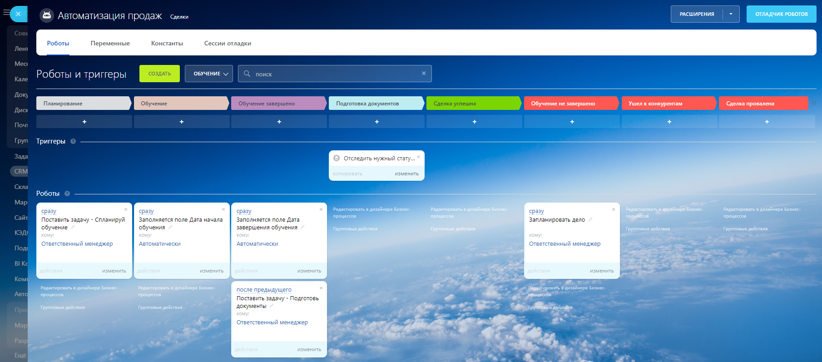Open Ответственный менеджер on Запланировать дело card

pos(565,244)
